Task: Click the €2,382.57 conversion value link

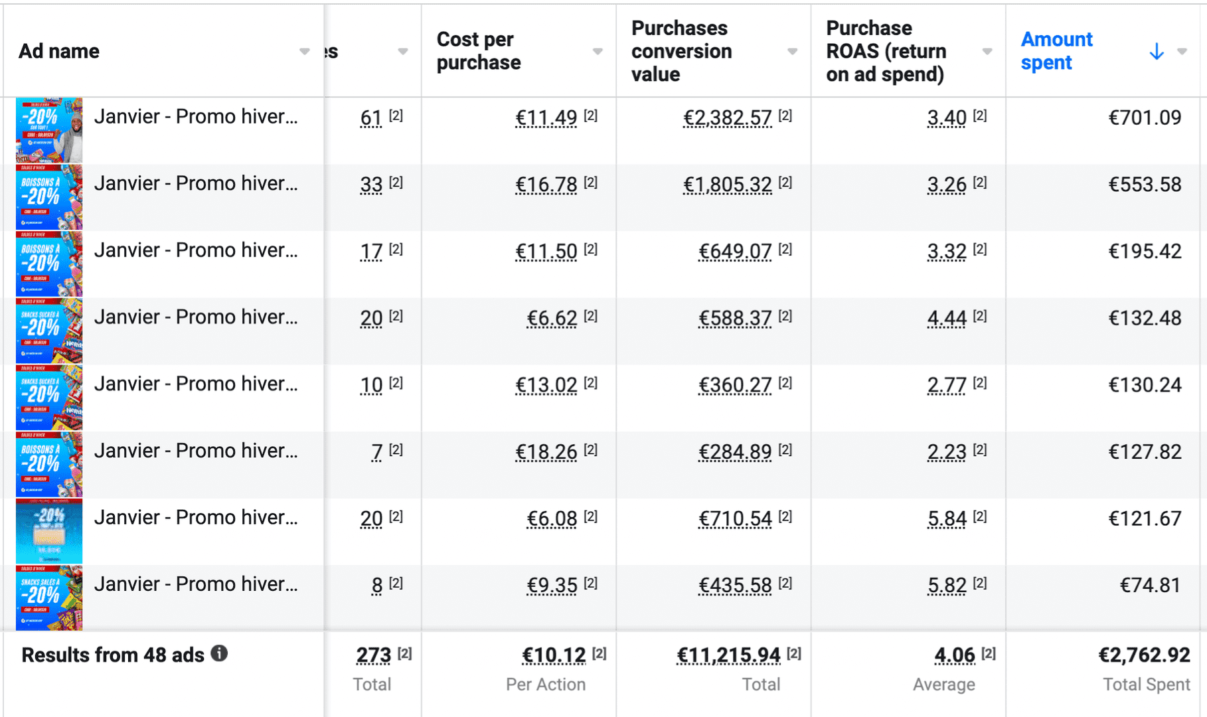Action: pos(728,118)
